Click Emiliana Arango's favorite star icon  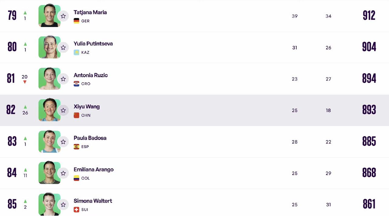[63, 173]
